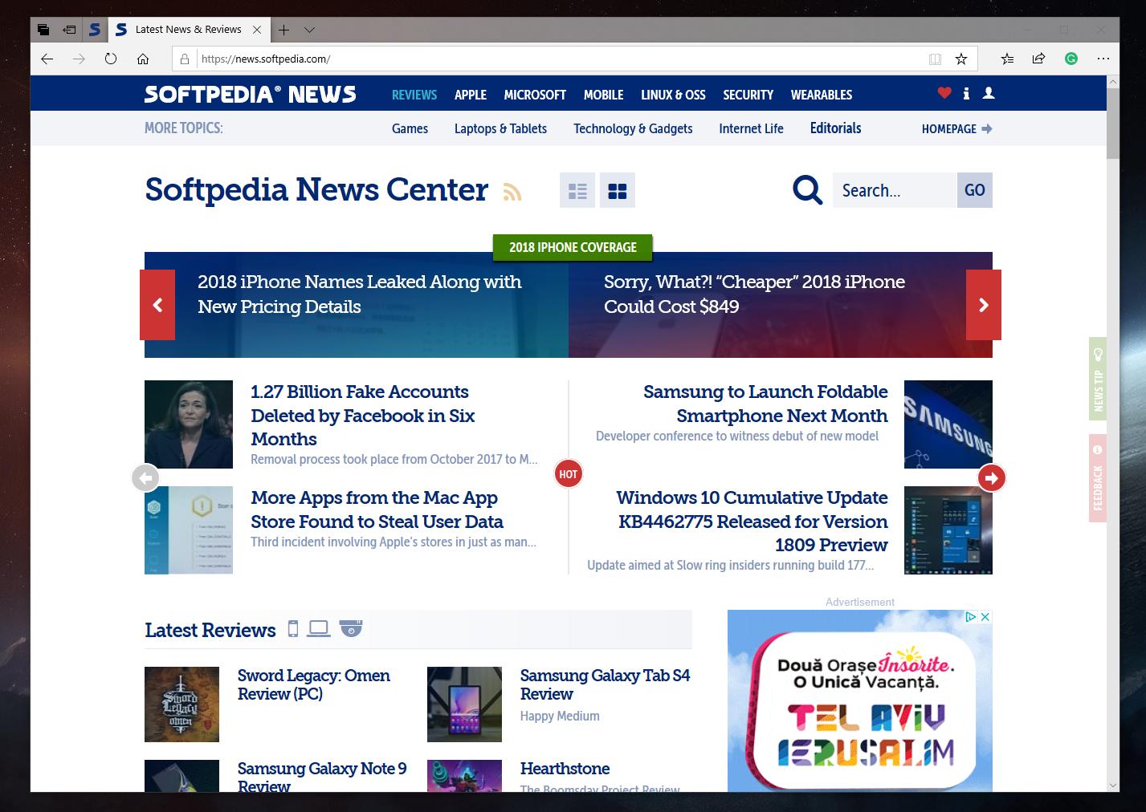Open the SECURITY section
This screenshot has height=812, width=1146.
(748, 95)
